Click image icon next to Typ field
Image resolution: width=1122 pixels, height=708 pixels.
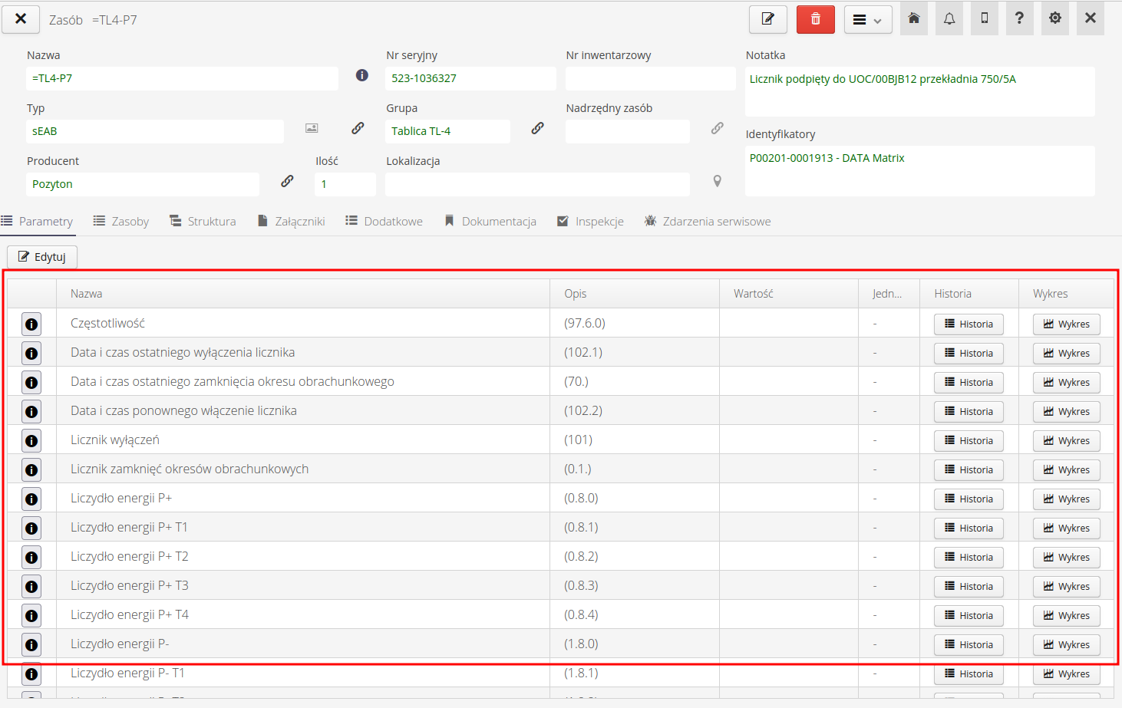coord(312,128)
